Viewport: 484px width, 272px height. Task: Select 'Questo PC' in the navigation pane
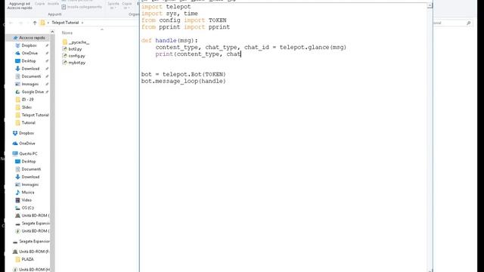pos(25,153)
